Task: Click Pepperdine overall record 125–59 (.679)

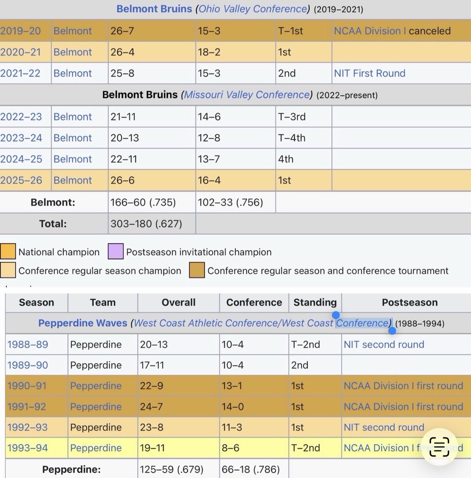Action: [171, 470]
